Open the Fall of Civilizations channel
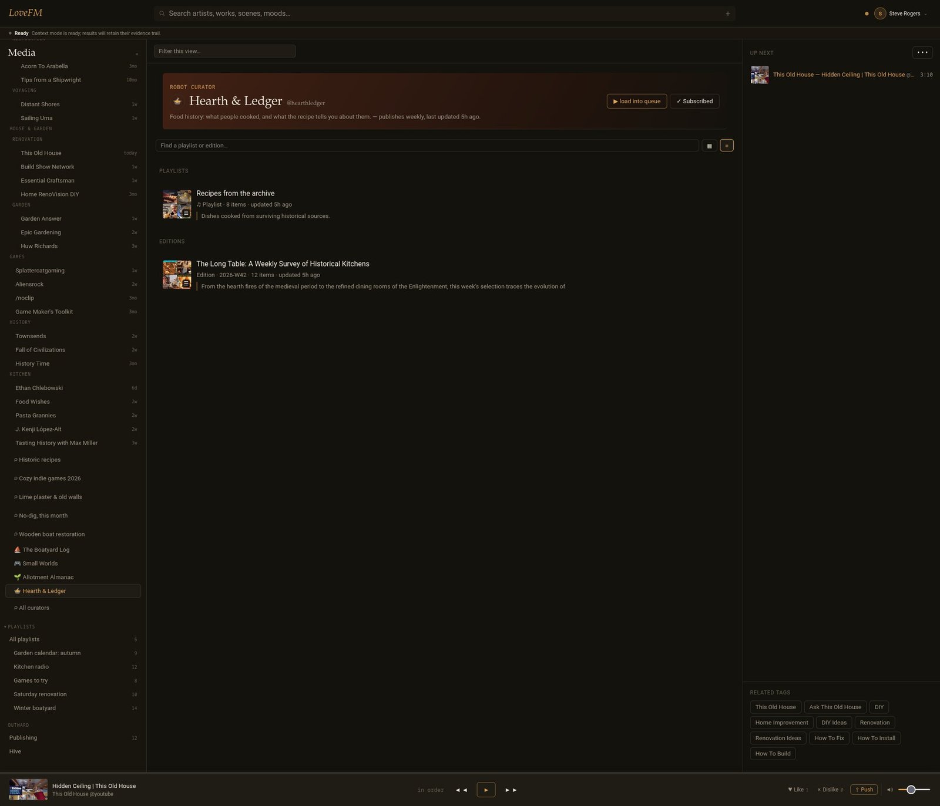Image resolution: width=940 pixels, height=806 pixels. click(x=73, y=350)
